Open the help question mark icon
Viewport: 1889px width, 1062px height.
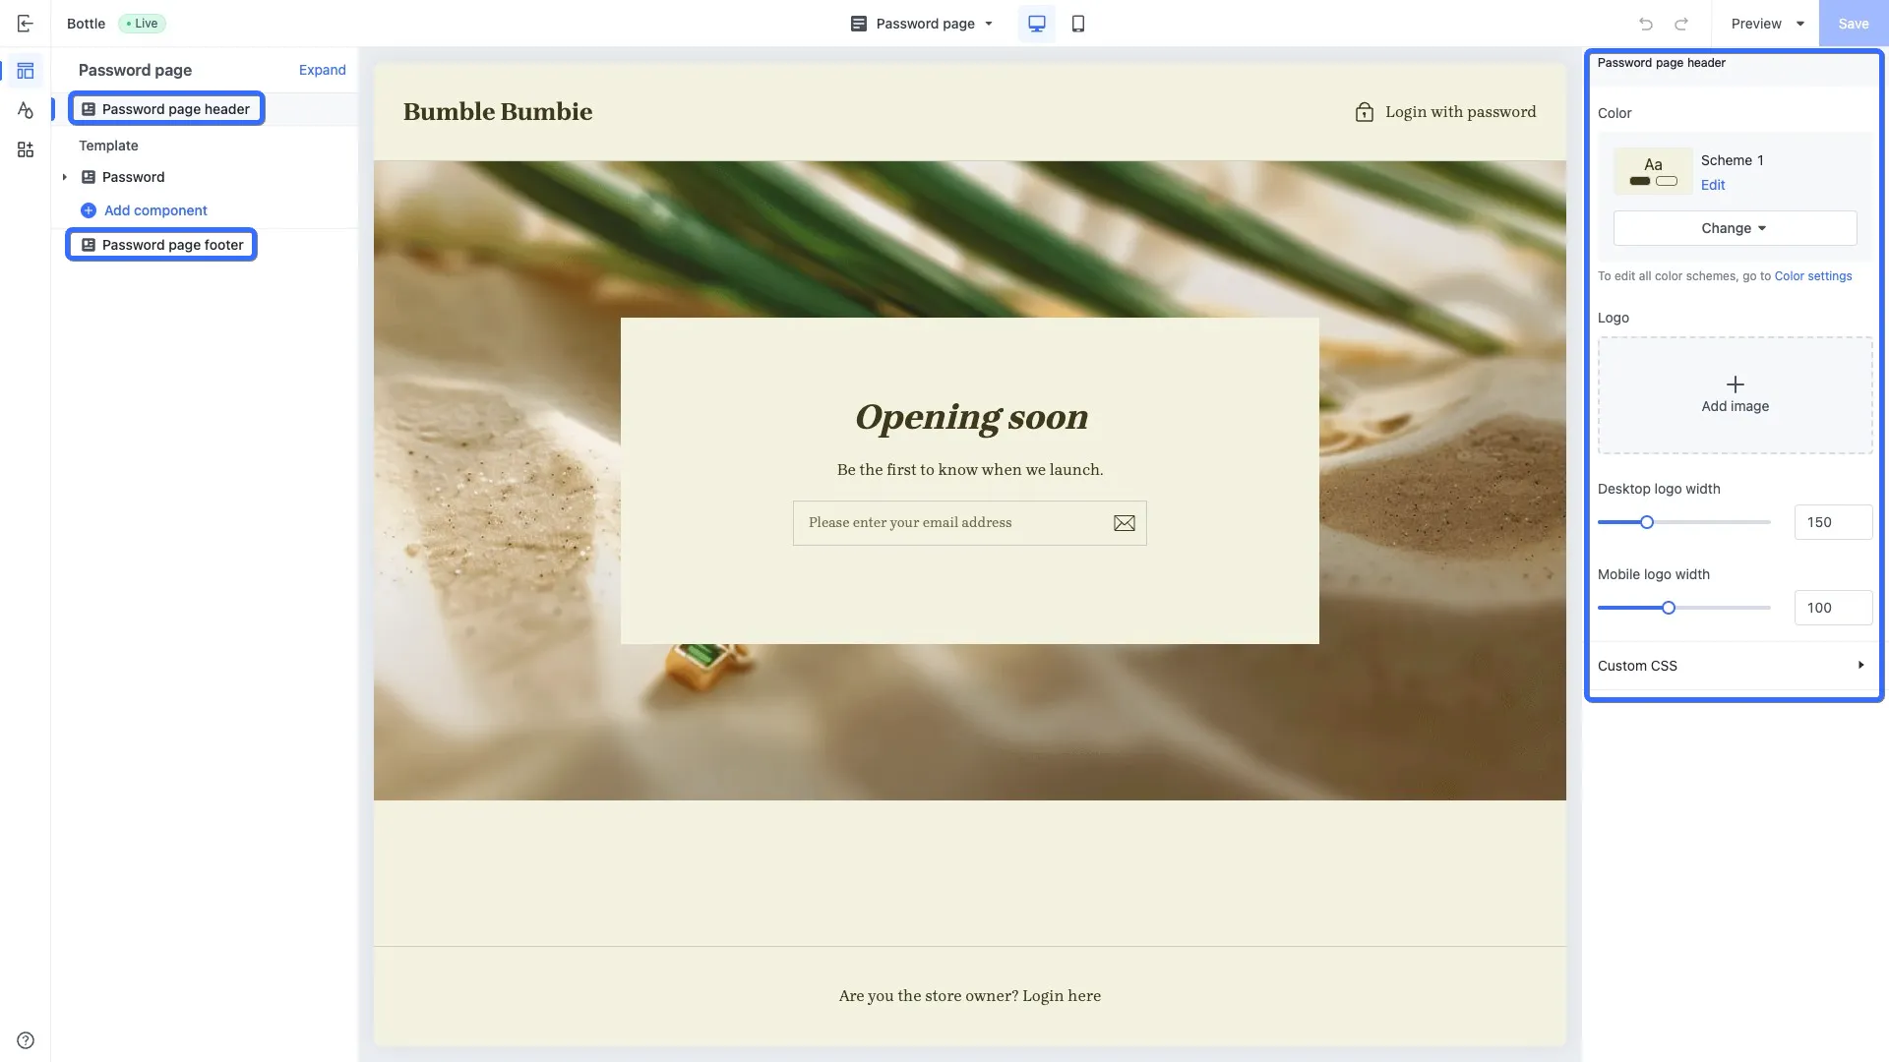(26, 1040)
